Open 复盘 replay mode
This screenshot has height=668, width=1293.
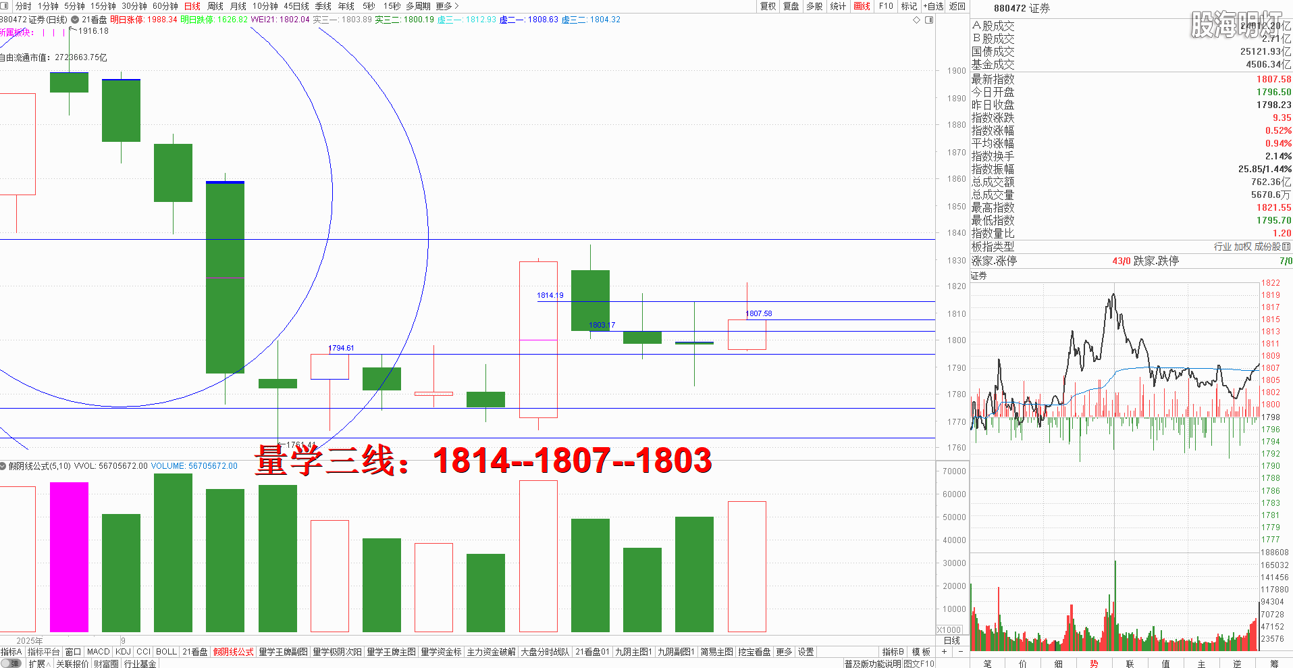791,6
